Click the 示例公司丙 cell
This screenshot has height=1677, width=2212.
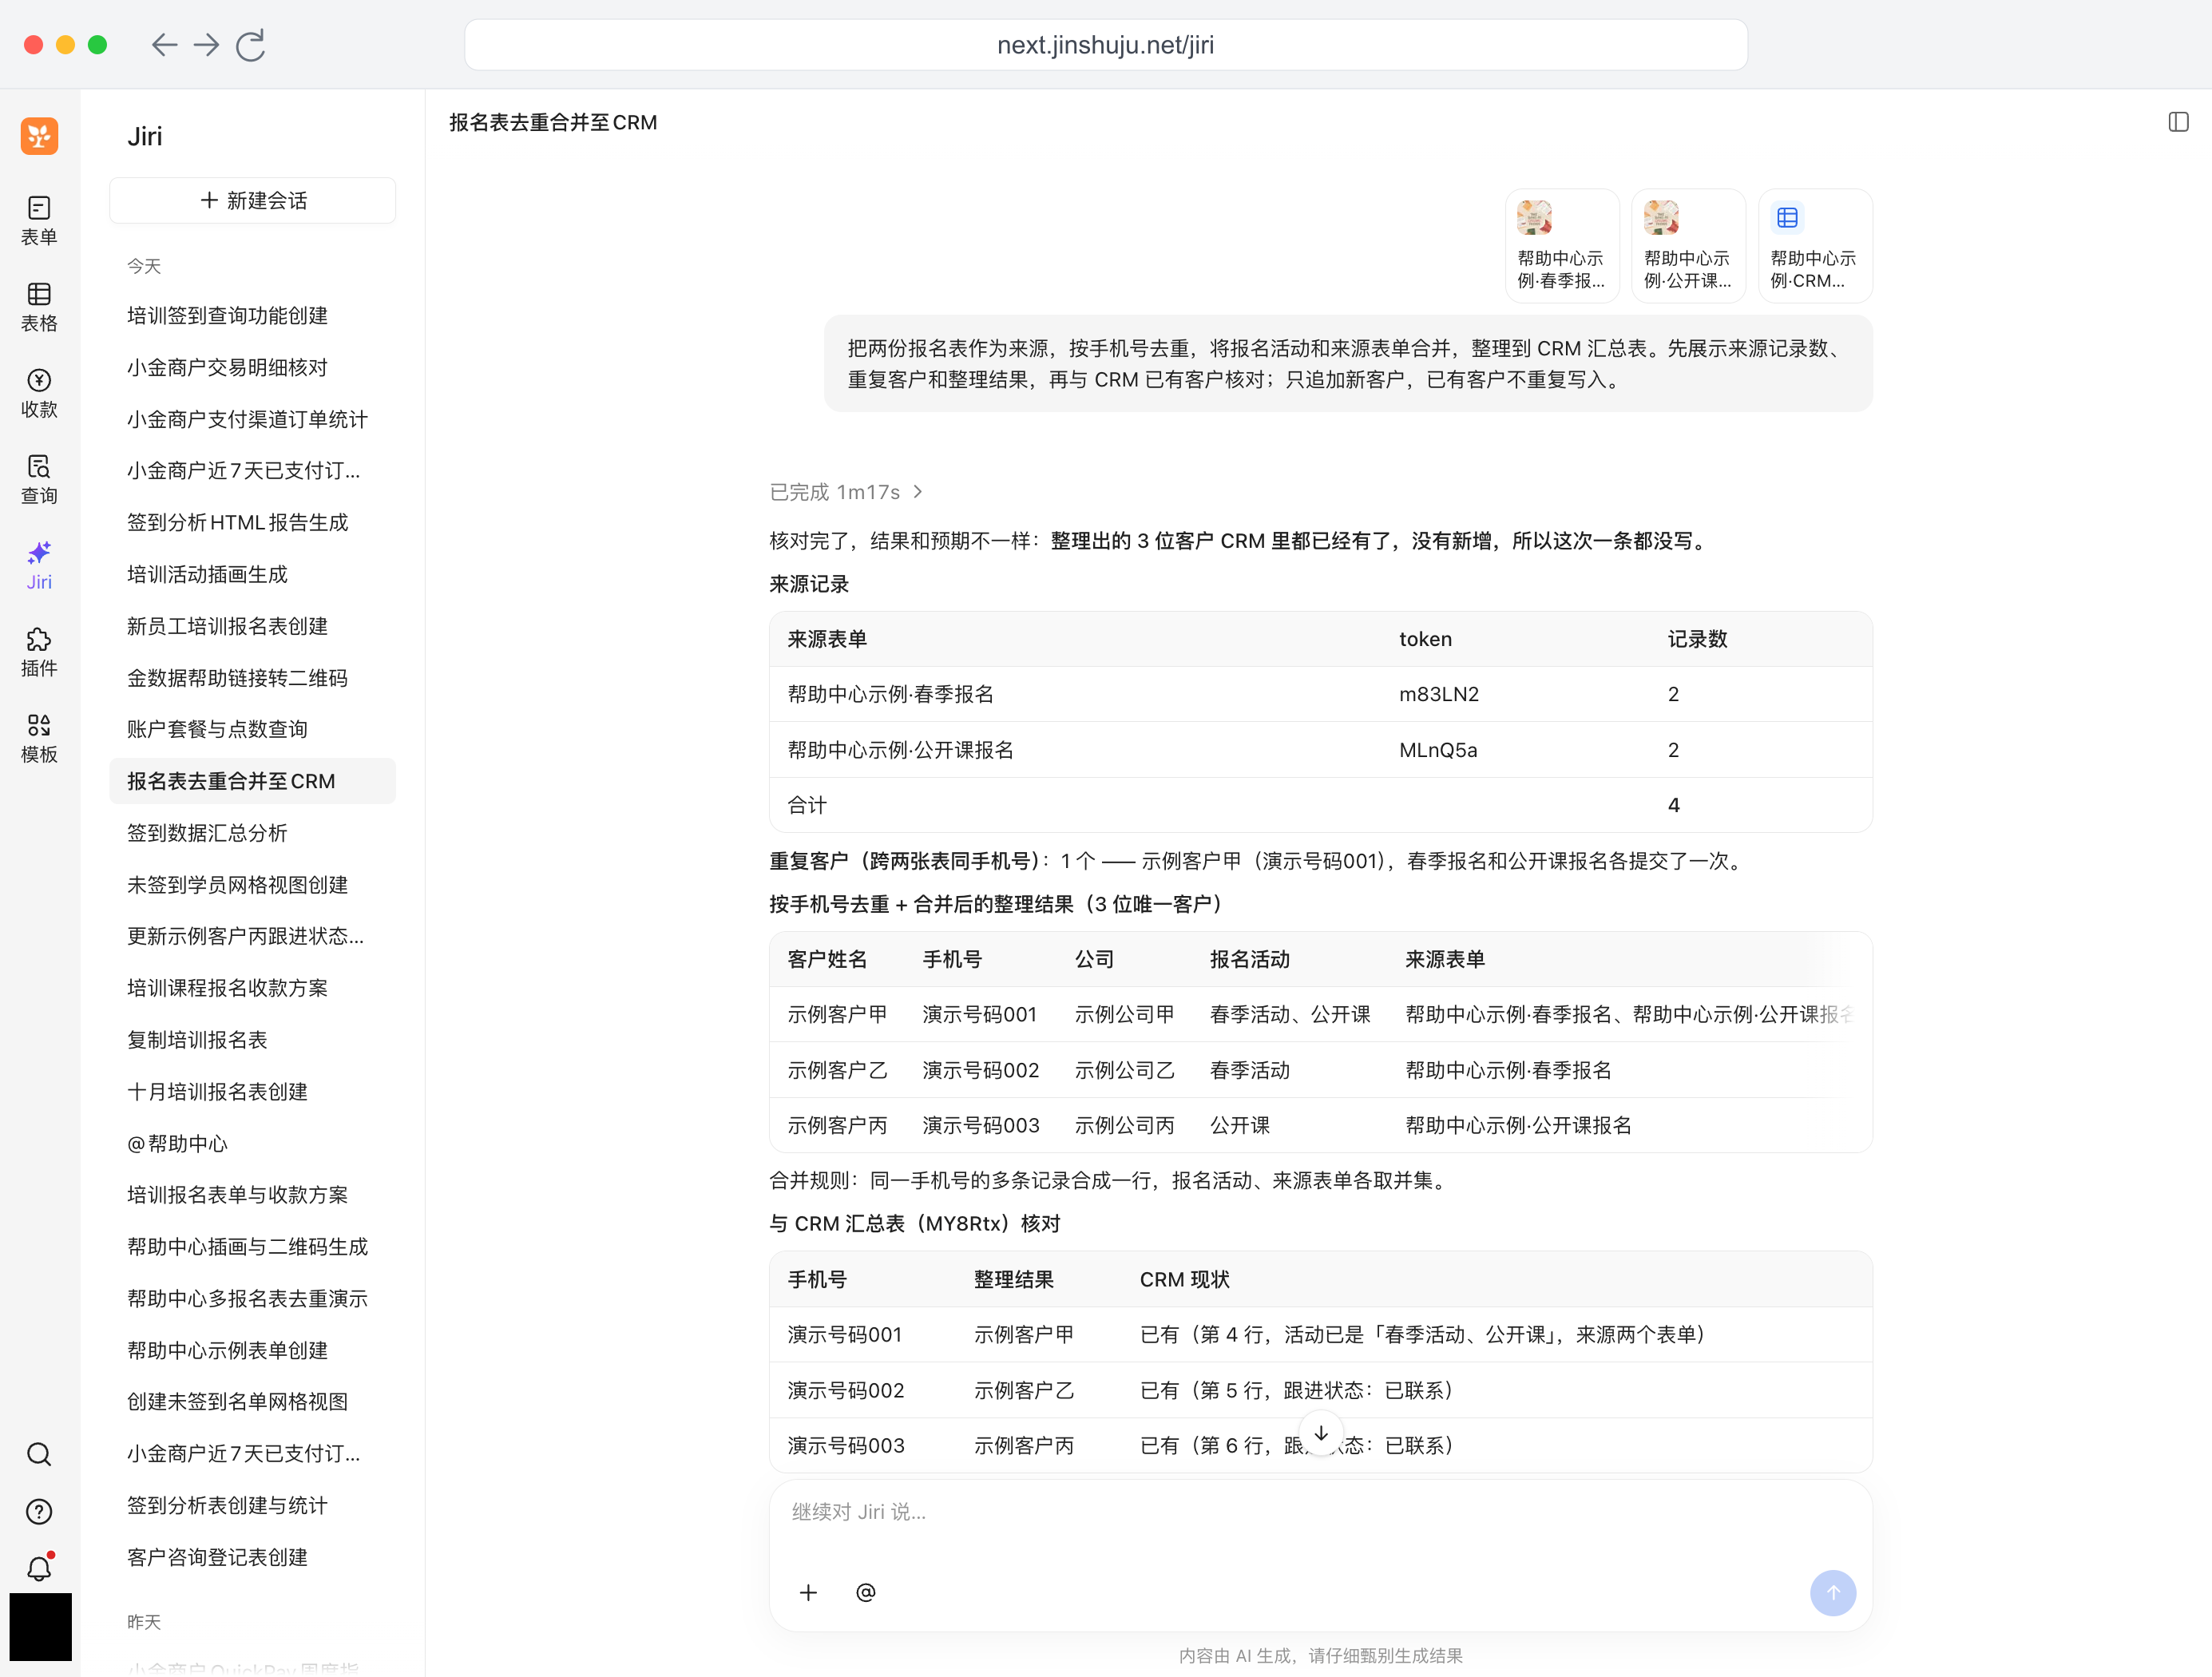[1124, 1125]
